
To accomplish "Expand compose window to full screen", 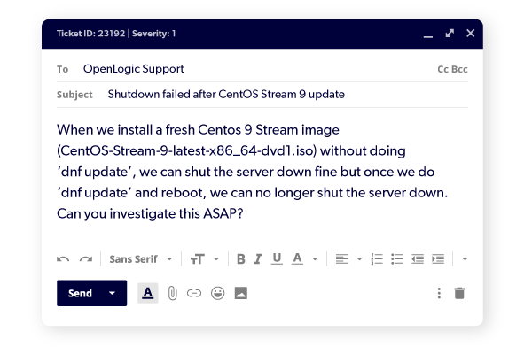I will 450,34.
